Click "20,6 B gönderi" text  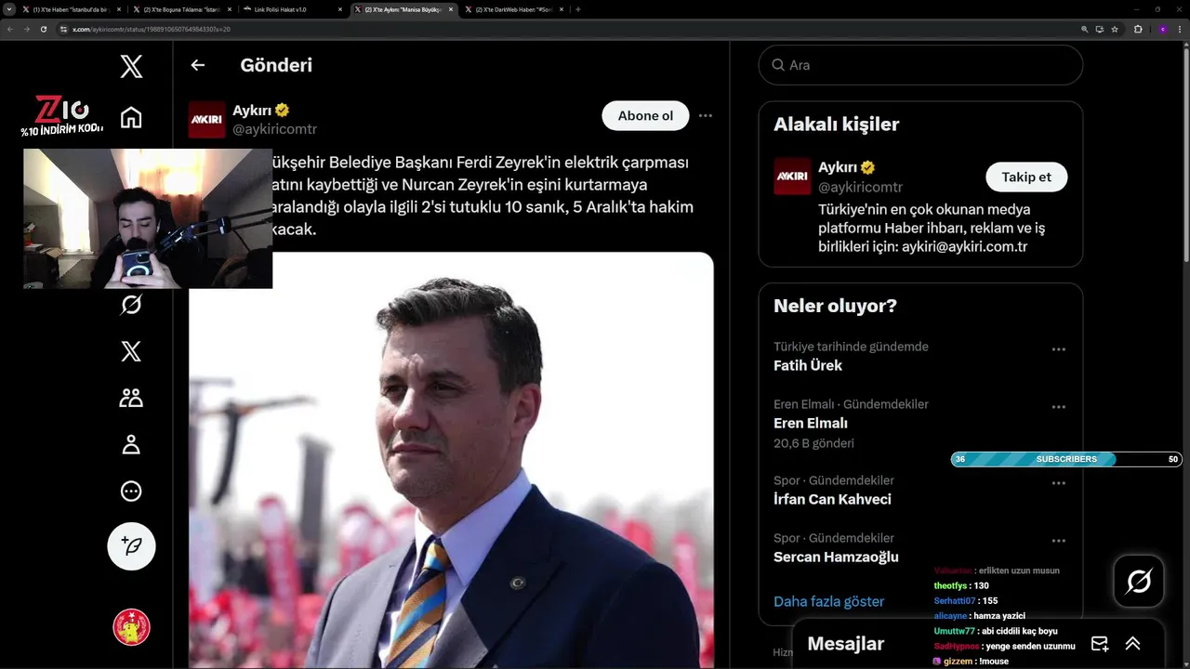[x=813, y=443]
